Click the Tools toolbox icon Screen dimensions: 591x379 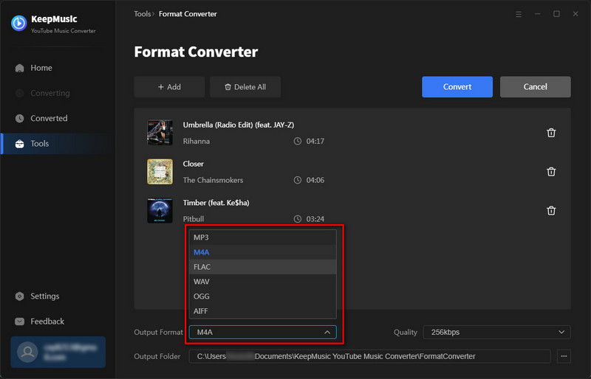click(20, 143)
